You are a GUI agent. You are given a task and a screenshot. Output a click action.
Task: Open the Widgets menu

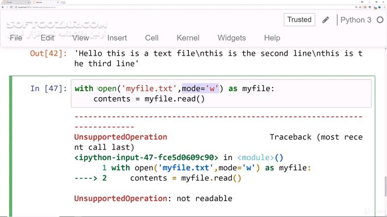tap(232, 38)
